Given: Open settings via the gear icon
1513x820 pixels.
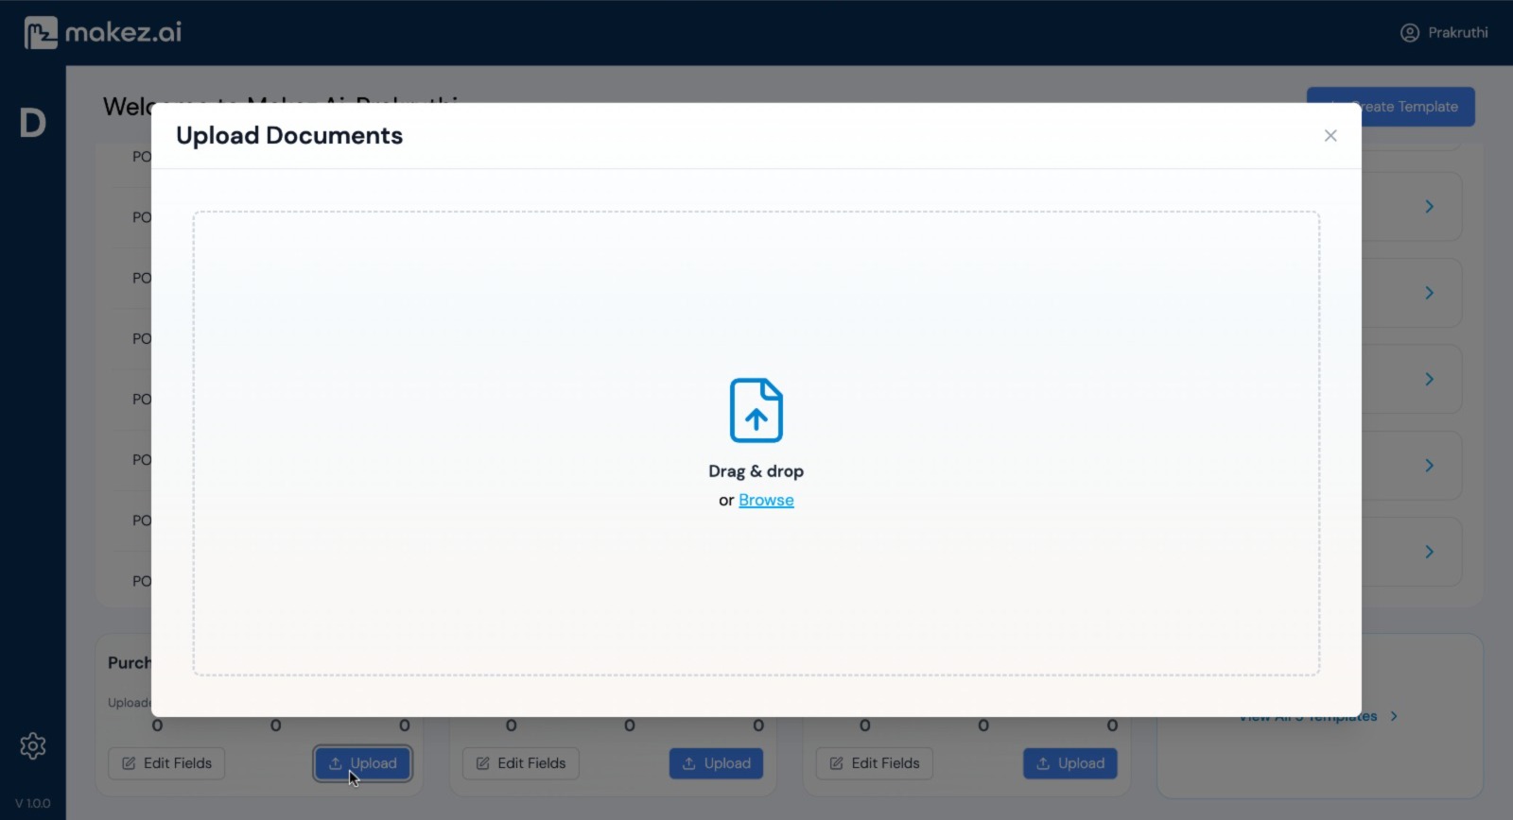Looking at the screenshot, I should click(x=33, y=746).
